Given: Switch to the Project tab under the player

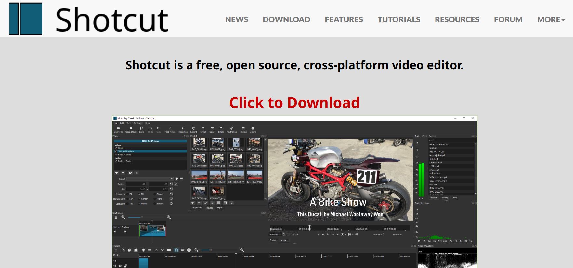Looking at the screenshot, I should (x=284, y=240).
